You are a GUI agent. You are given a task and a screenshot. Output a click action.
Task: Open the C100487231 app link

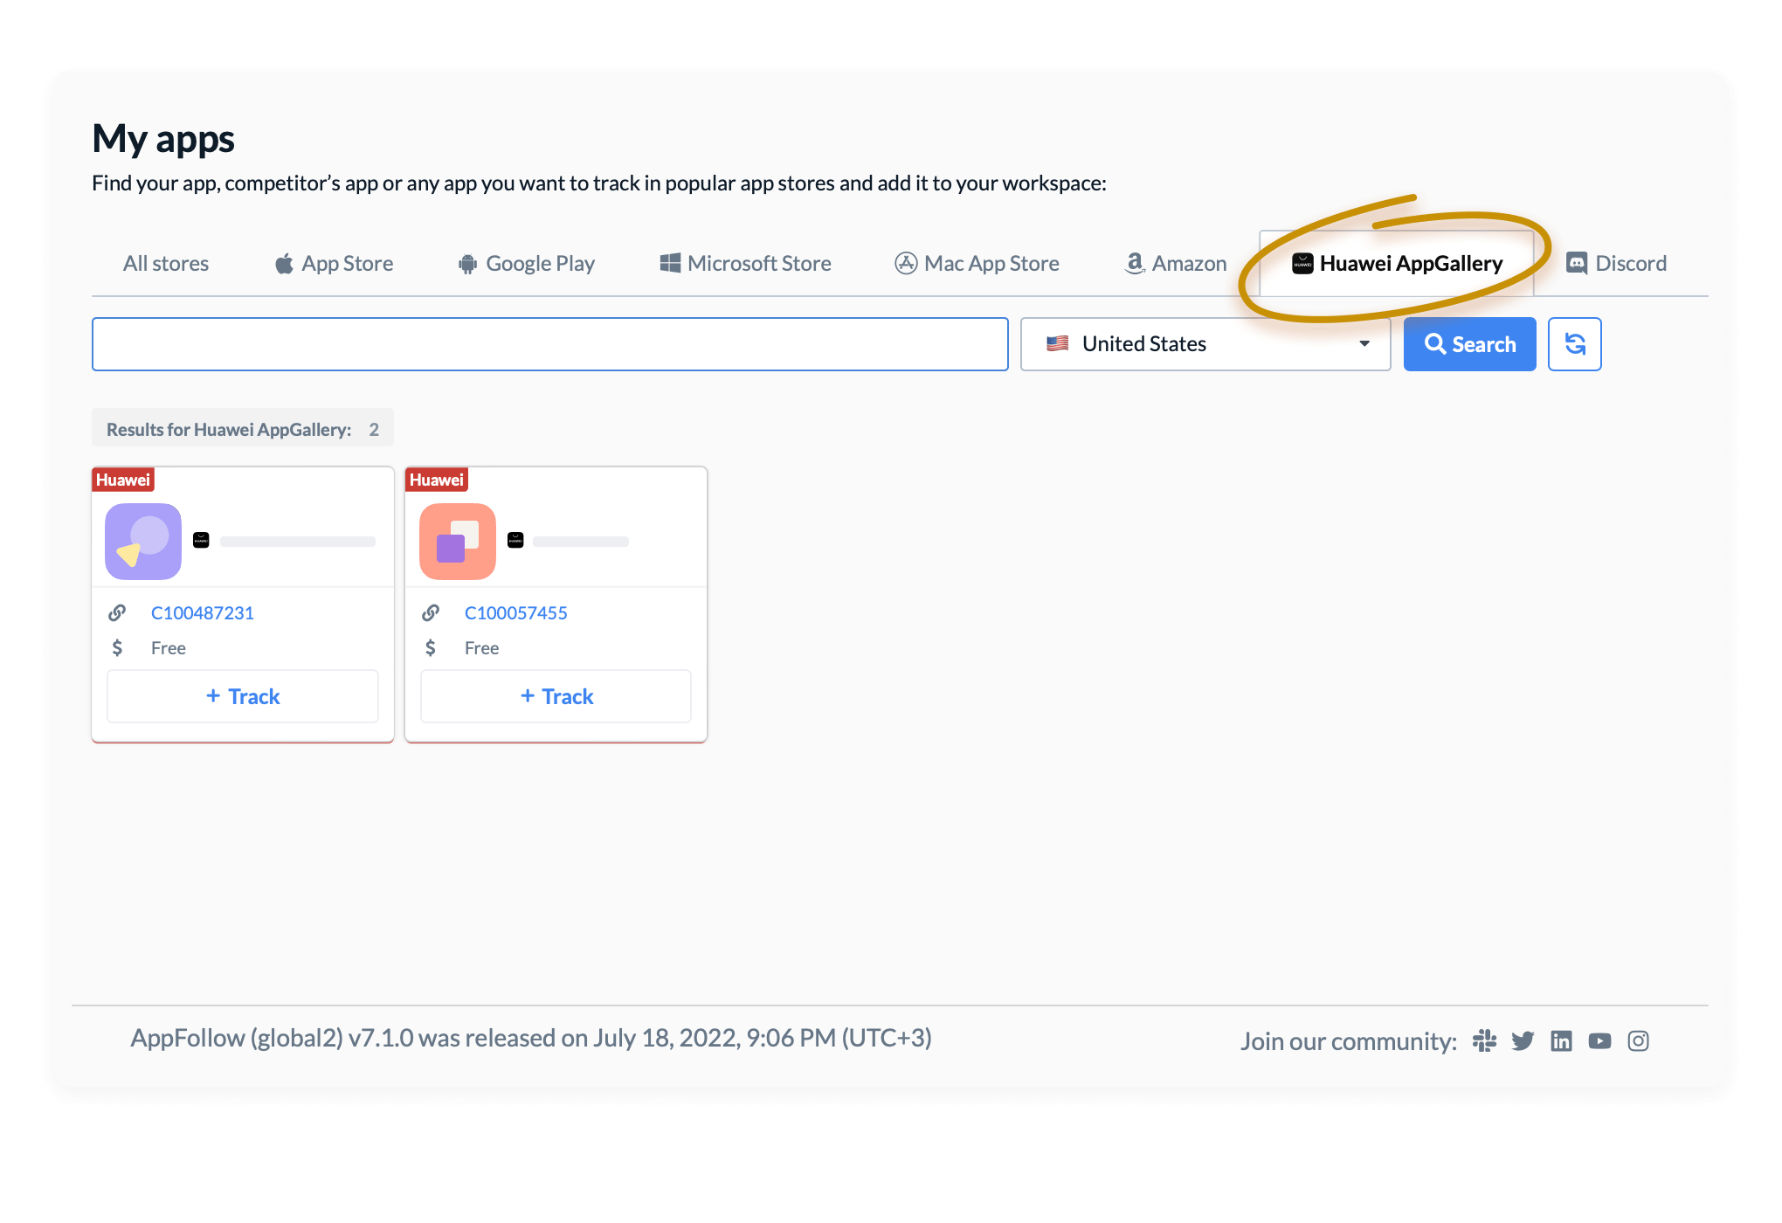point(203,613)
